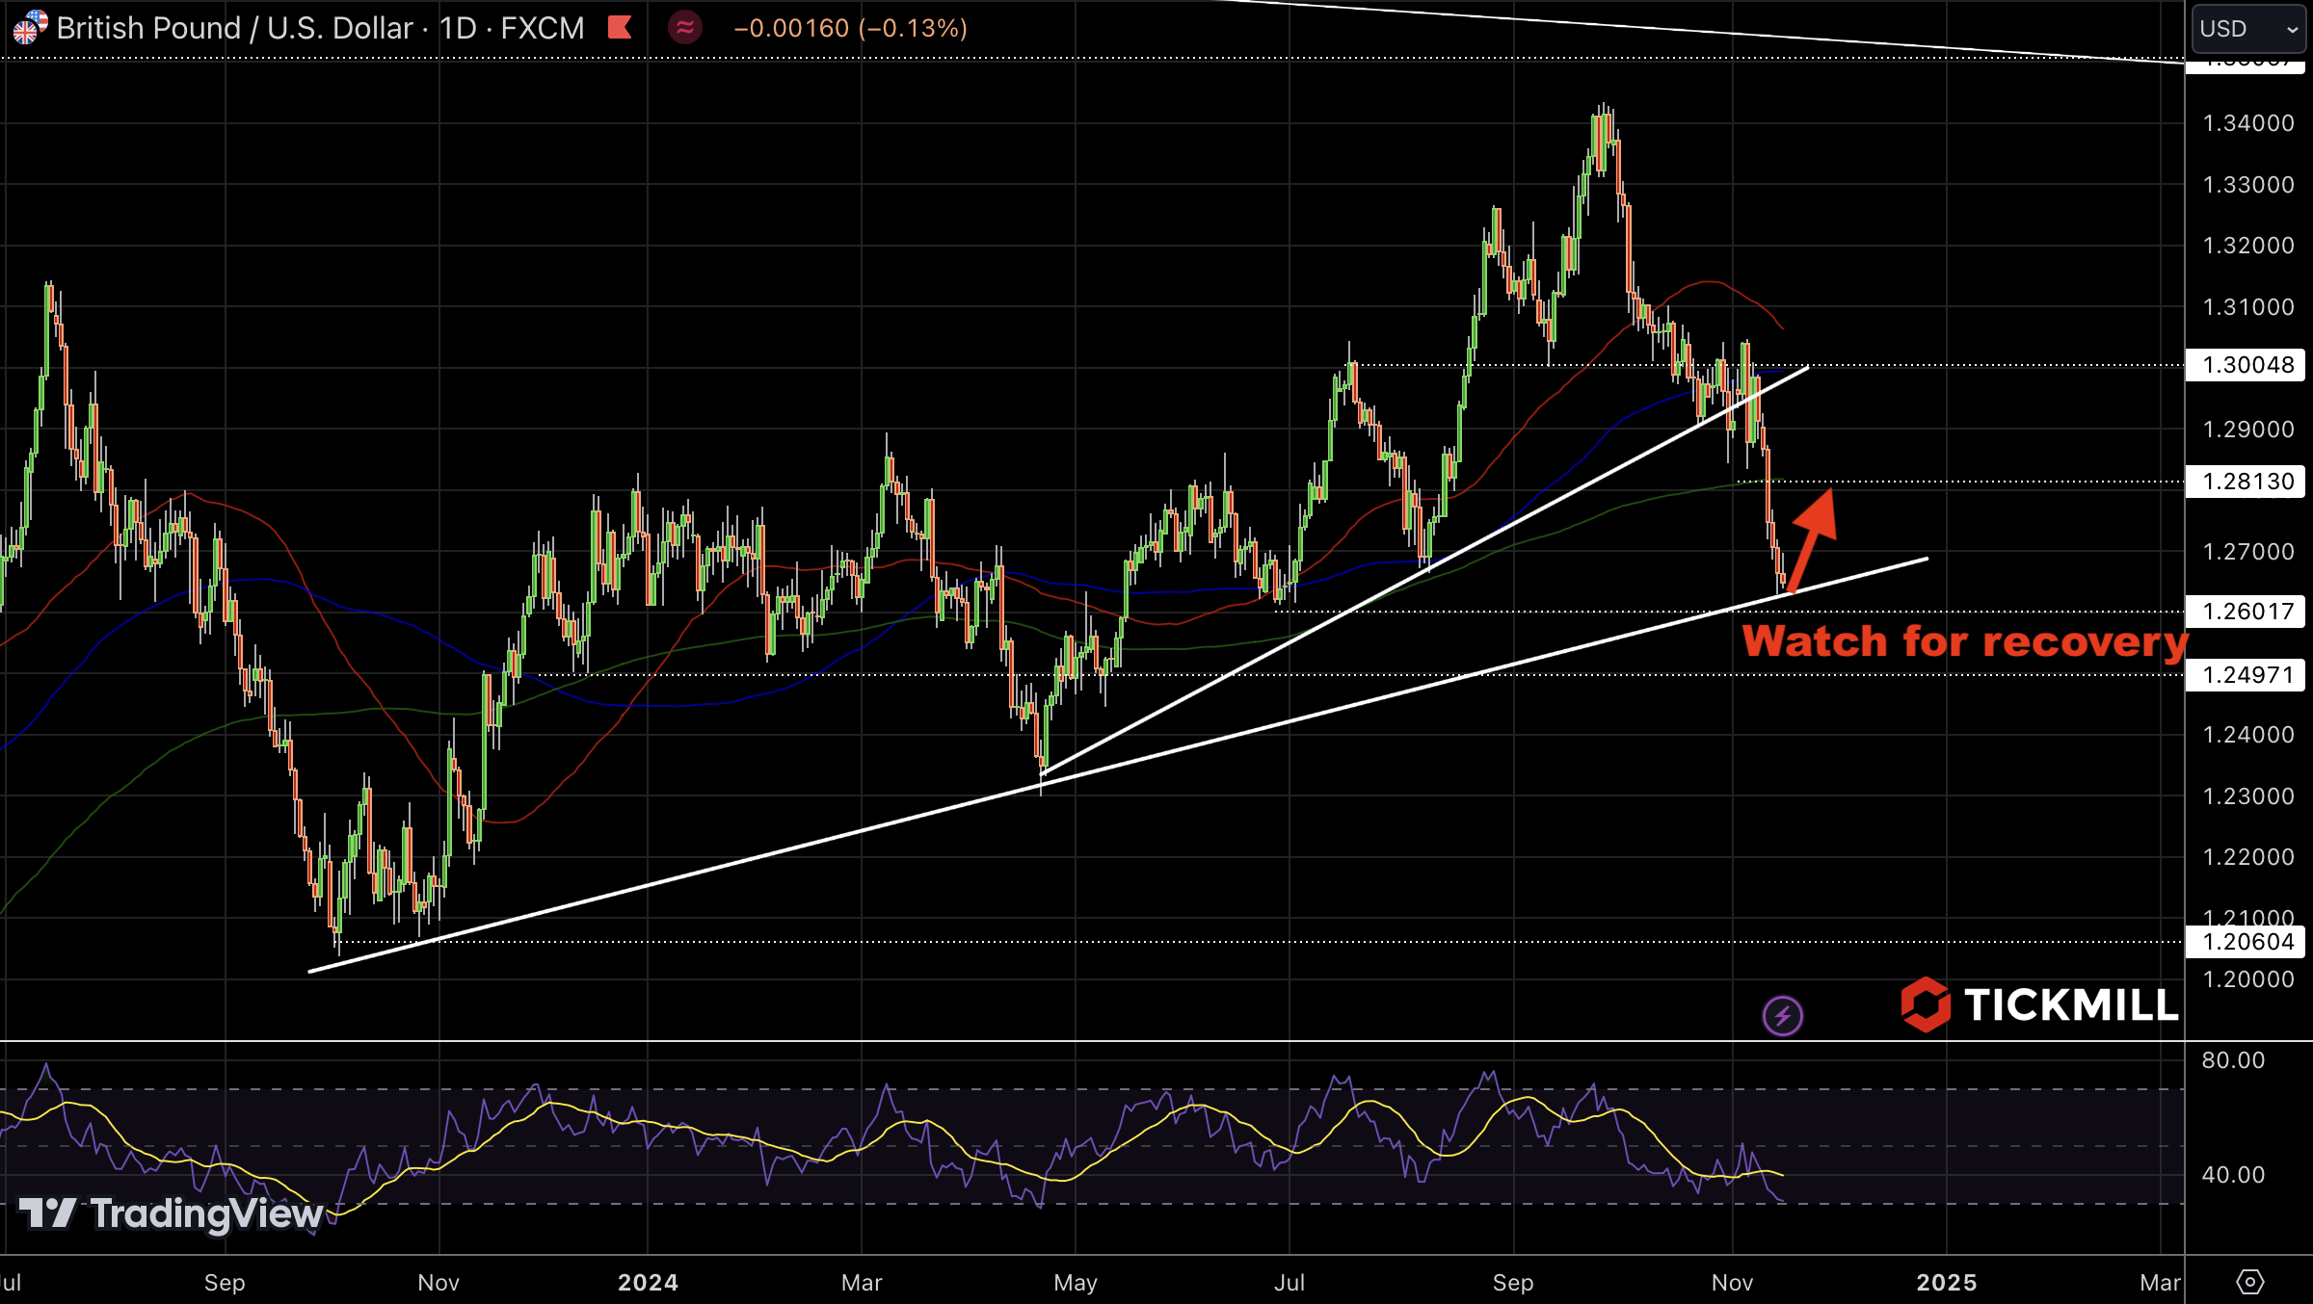
Task: Click the GBP/USD flag symbol icon
Action: 29,27
